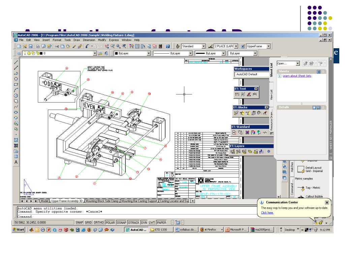This screenshot has height=259, width=345.
Task: Open Layer Properties Manager icon
Action: (19, 53)
